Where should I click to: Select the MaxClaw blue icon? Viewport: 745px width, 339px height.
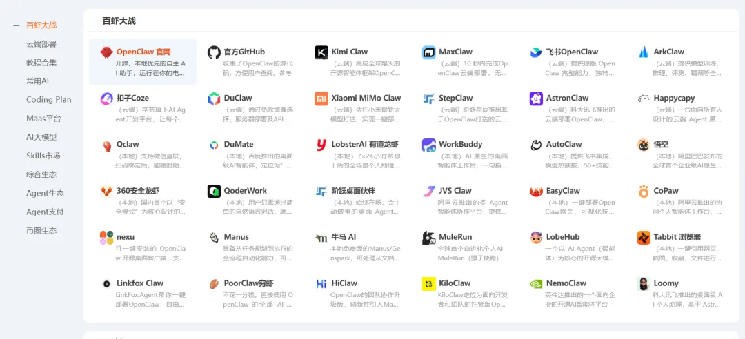click(x=429, y=52)
